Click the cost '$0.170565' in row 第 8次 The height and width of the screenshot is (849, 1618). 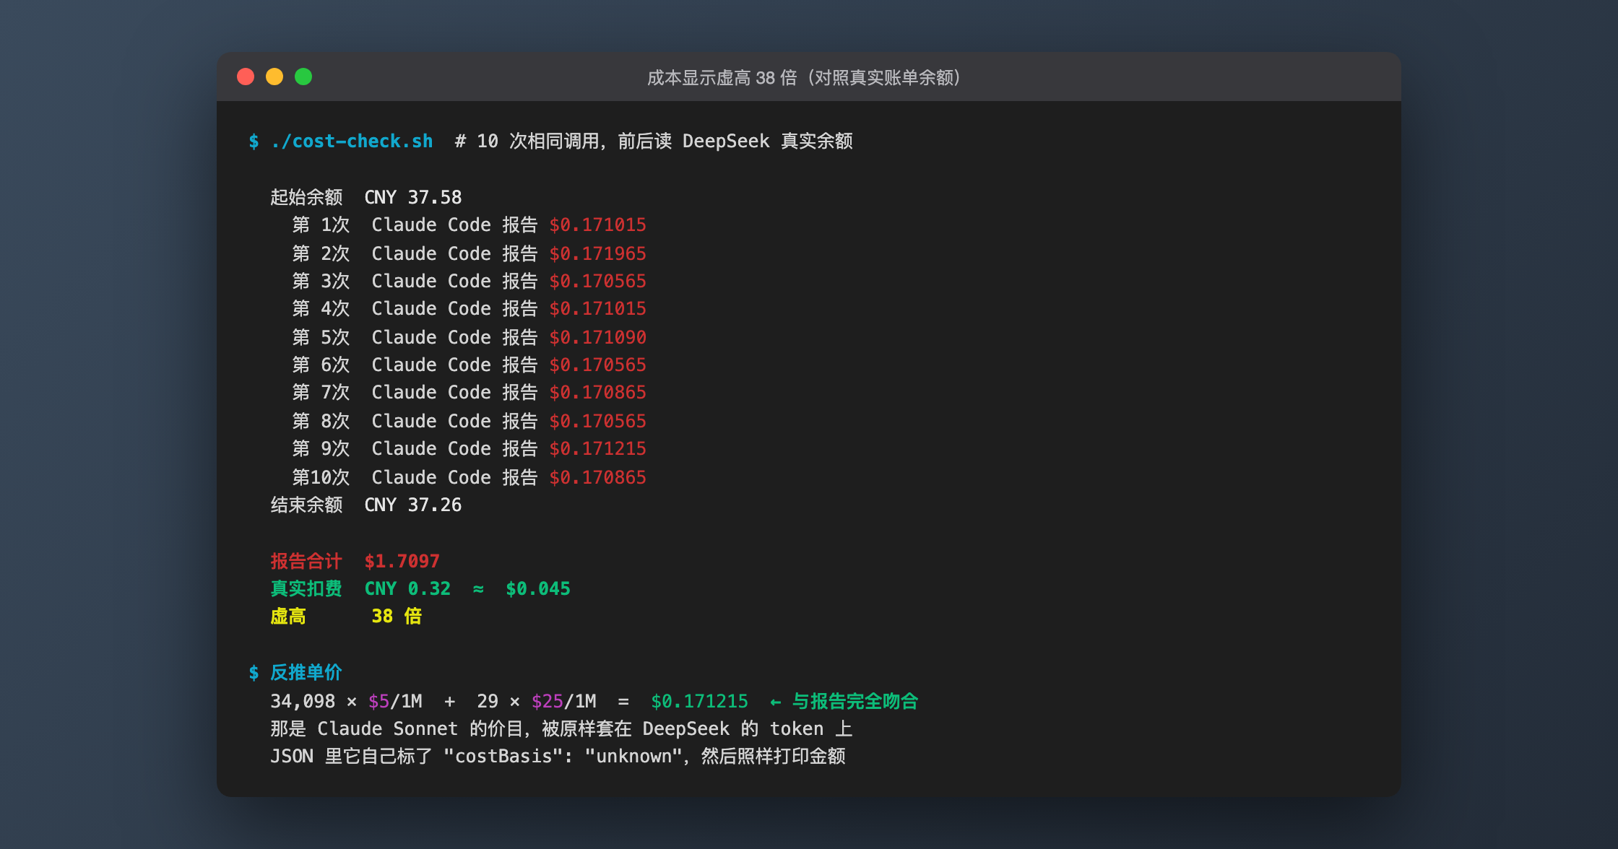pos(597,421)
